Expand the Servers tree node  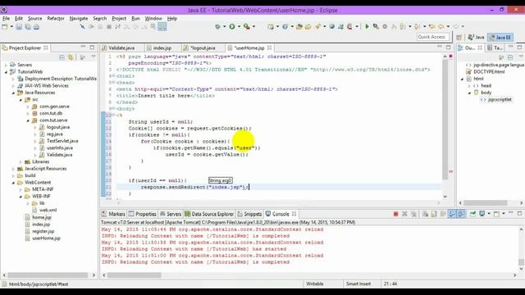tap(6, 65)
